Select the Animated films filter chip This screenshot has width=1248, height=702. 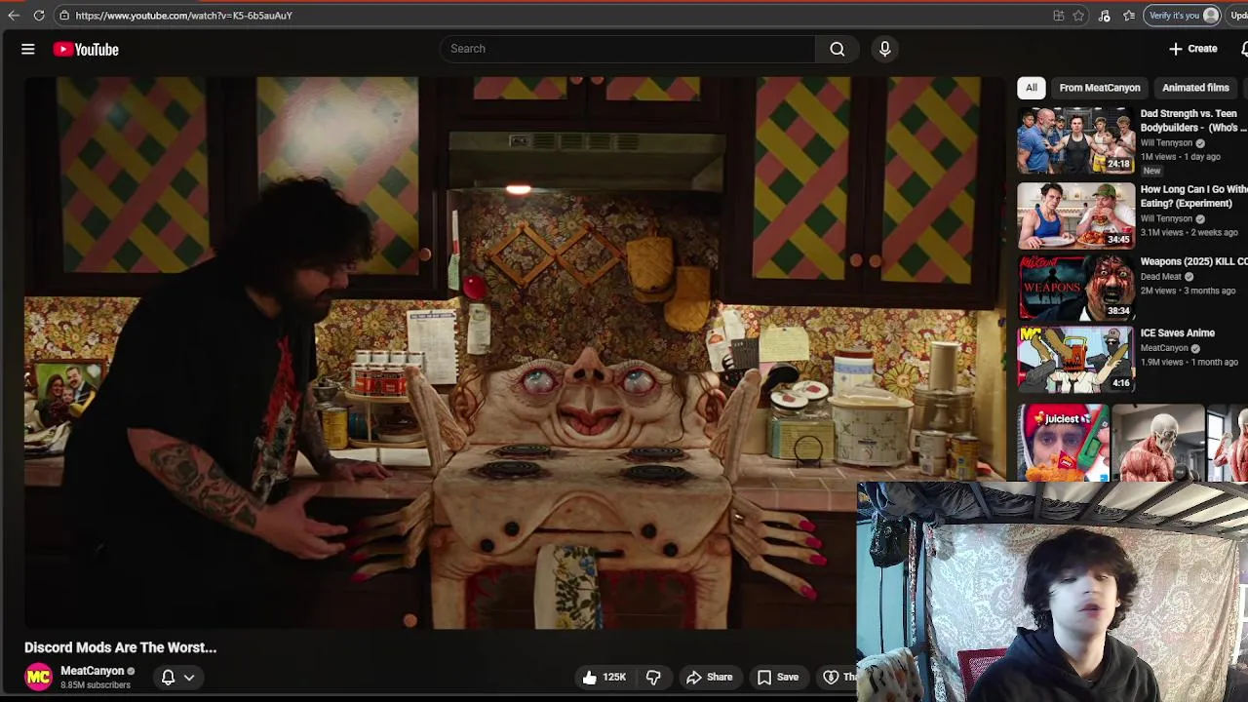(x=1195, y=88)
